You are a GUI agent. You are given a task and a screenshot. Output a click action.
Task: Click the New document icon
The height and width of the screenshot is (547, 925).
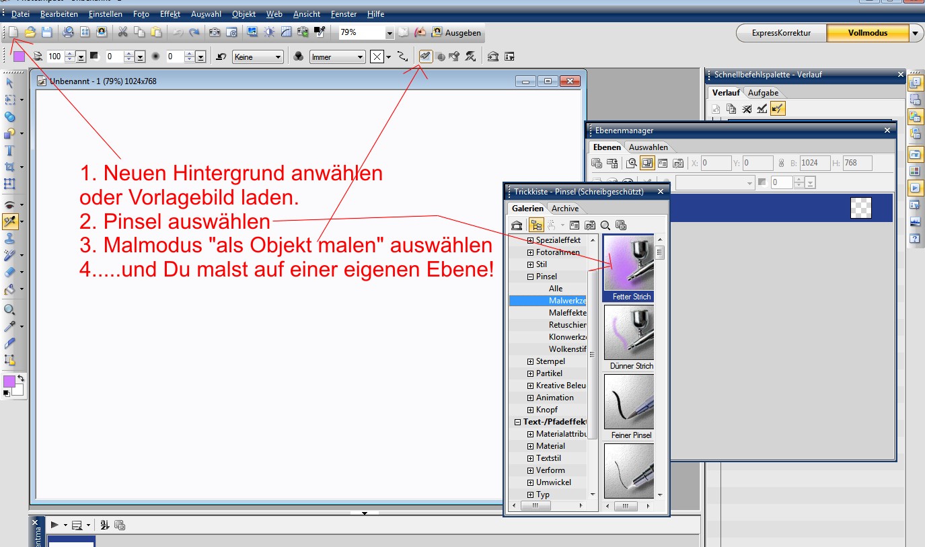tap(13, 32)
